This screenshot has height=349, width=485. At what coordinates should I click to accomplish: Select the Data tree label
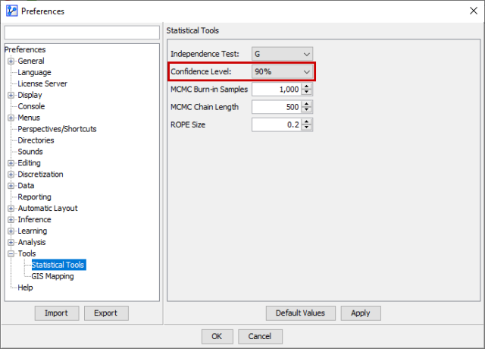pyautogui.click(x=26, y=186)
